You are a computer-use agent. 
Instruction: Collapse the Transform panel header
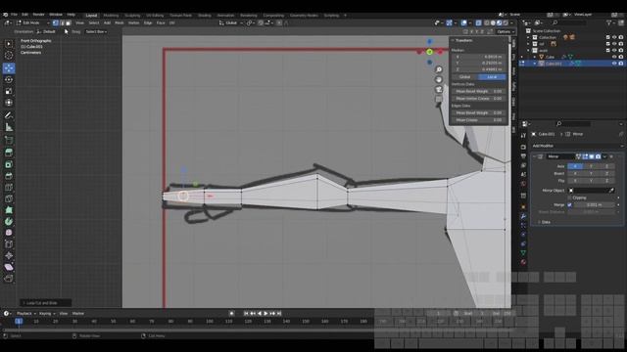(463, 40)
